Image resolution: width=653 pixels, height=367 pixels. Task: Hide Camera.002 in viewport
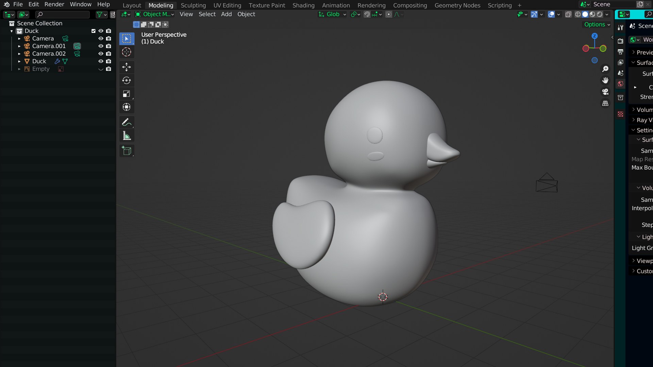[x=101, y=54]
